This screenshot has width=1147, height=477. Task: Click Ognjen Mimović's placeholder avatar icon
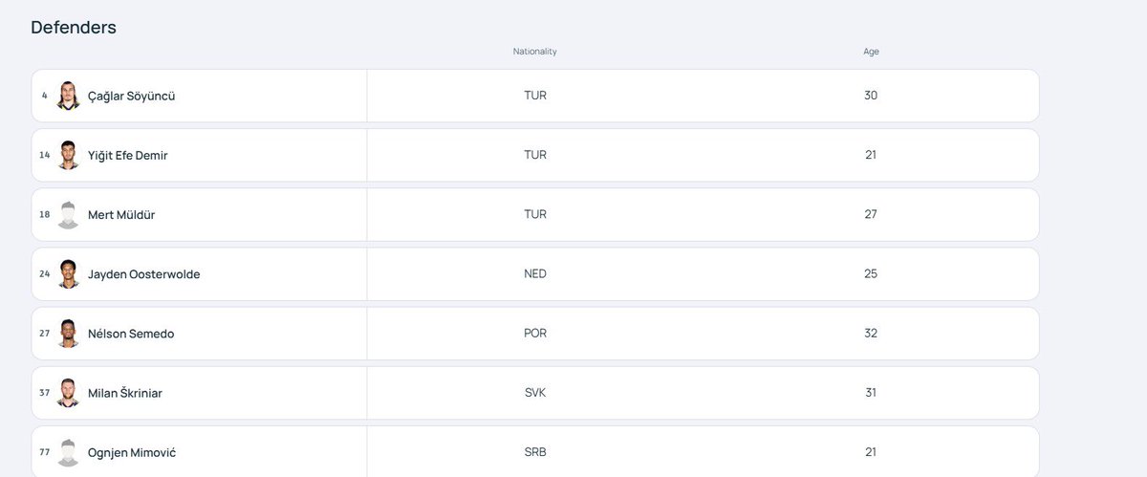(x=68, y=451)
